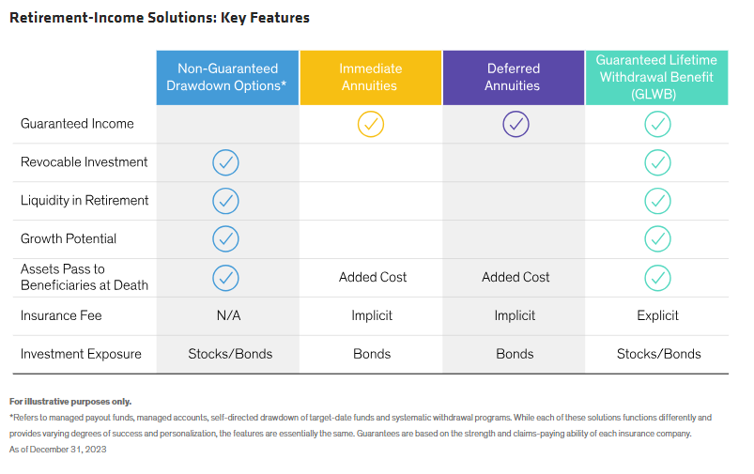Click Added Cost under Immediate Annuities
The image size is (754, 474).
(372, 278)
